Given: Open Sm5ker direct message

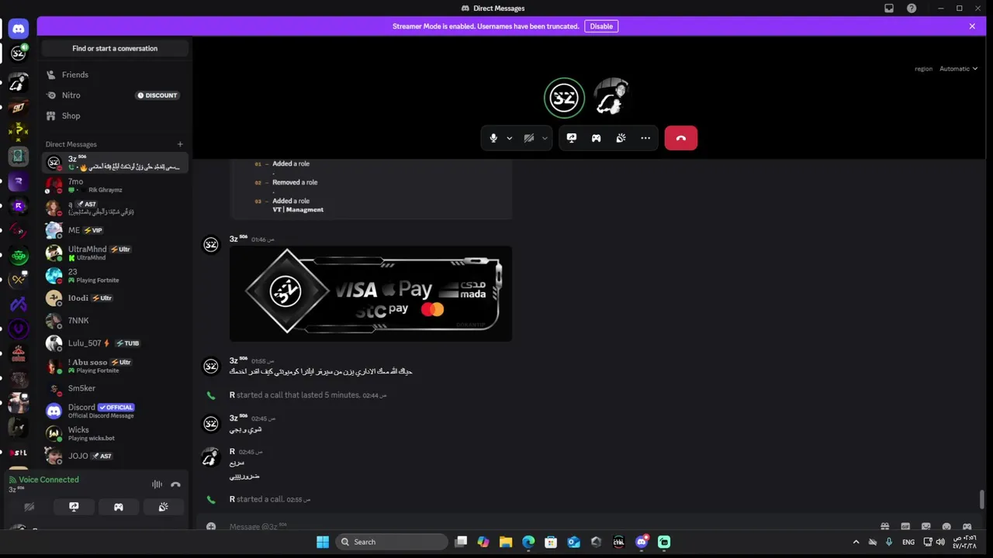Looking at the screenshot, I should click(x=114, y=388).
